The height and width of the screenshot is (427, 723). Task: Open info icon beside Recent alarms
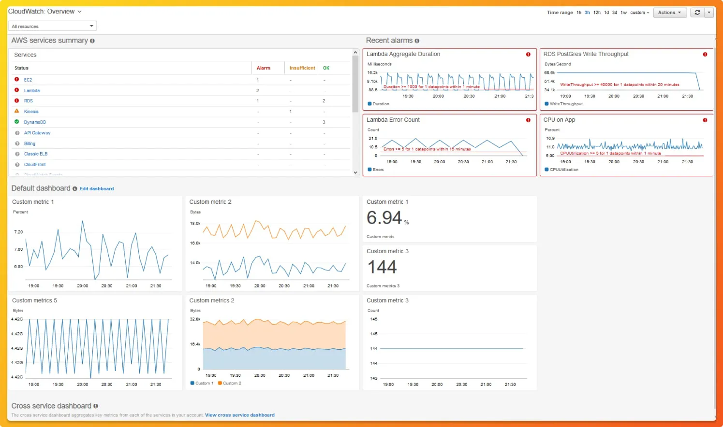coord(417,41)
